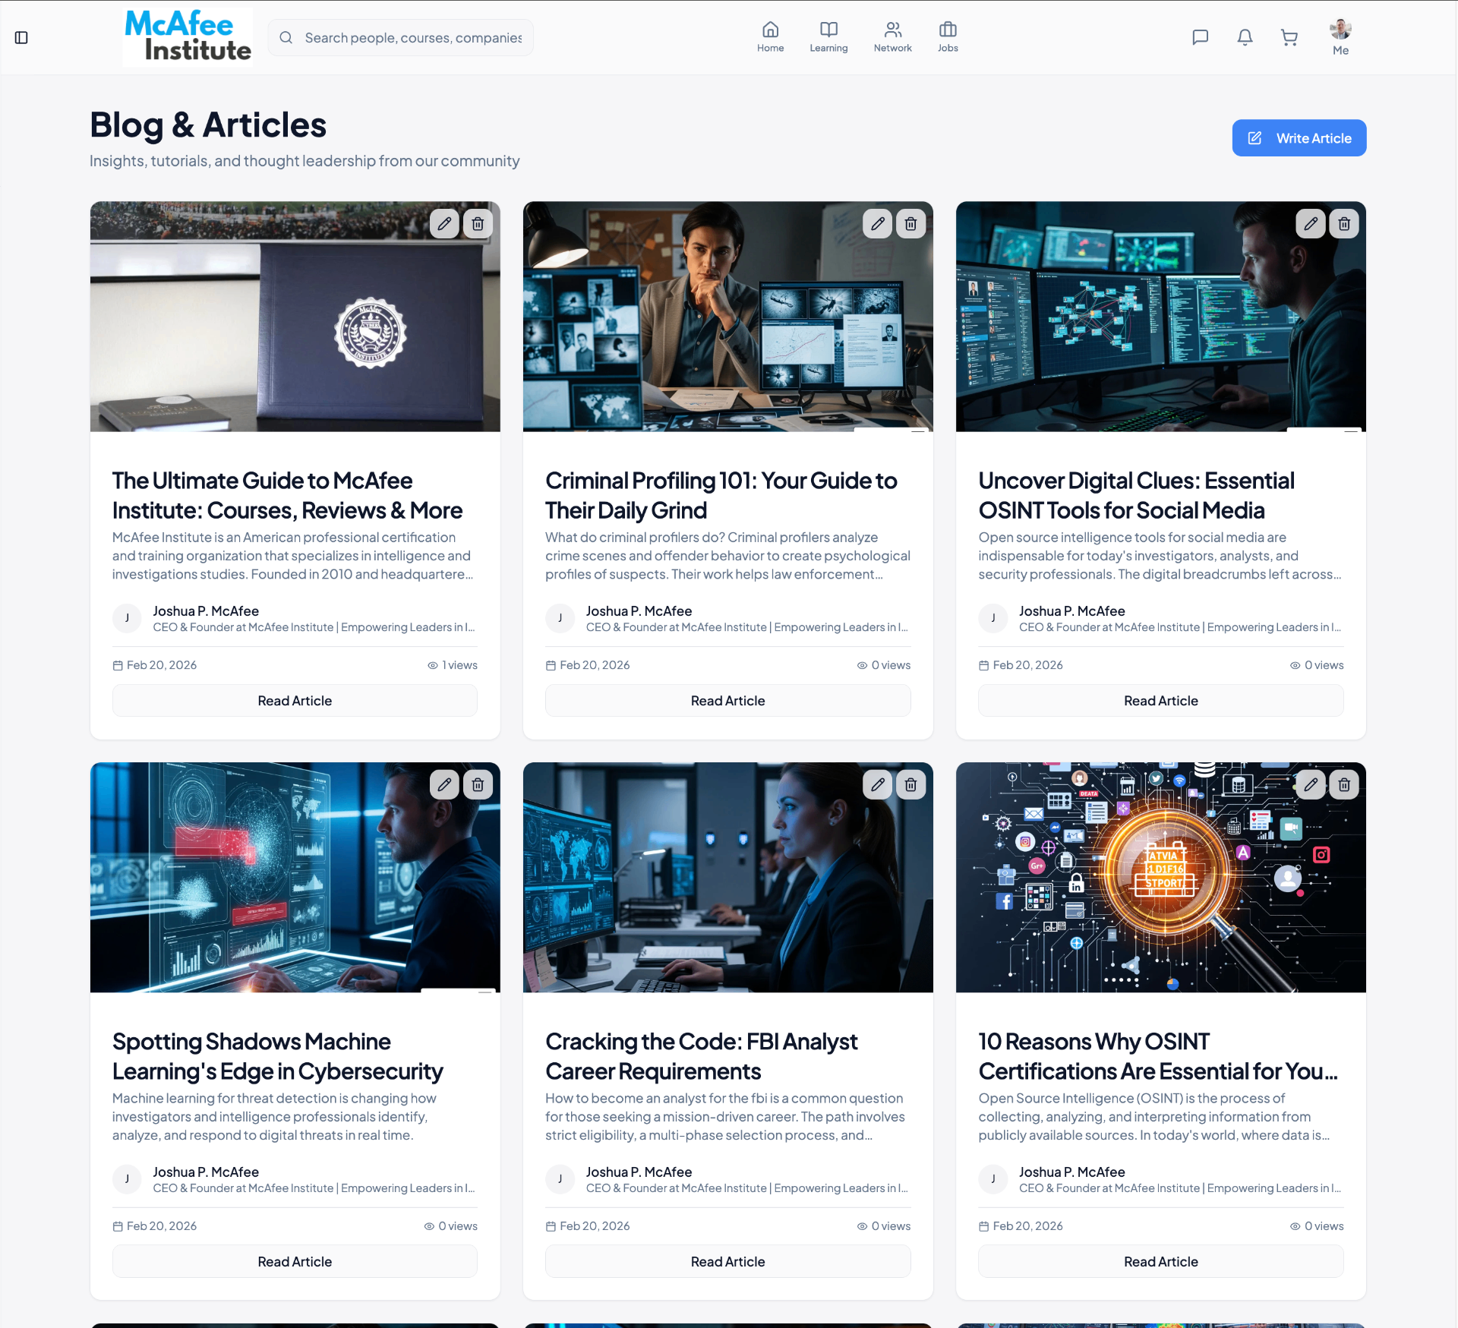Open the messages chat icon

click(1201, 37)
